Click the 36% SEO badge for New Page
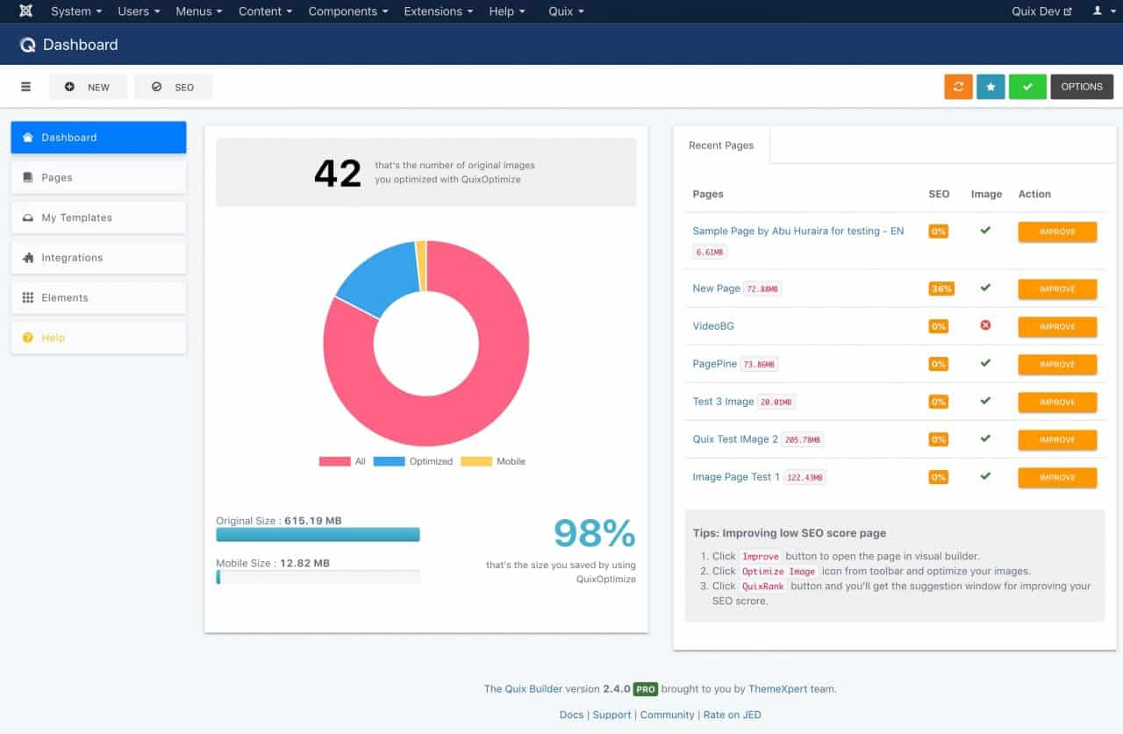This screenshot has height=734, width=1123. point(941,289)
